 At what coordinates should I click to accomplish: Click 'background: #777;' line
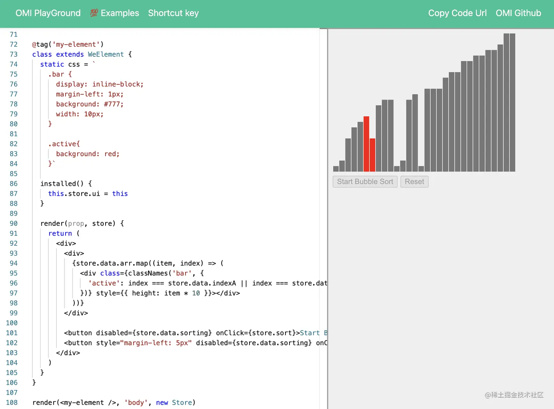pyautogui.click(x=90, y=104)
